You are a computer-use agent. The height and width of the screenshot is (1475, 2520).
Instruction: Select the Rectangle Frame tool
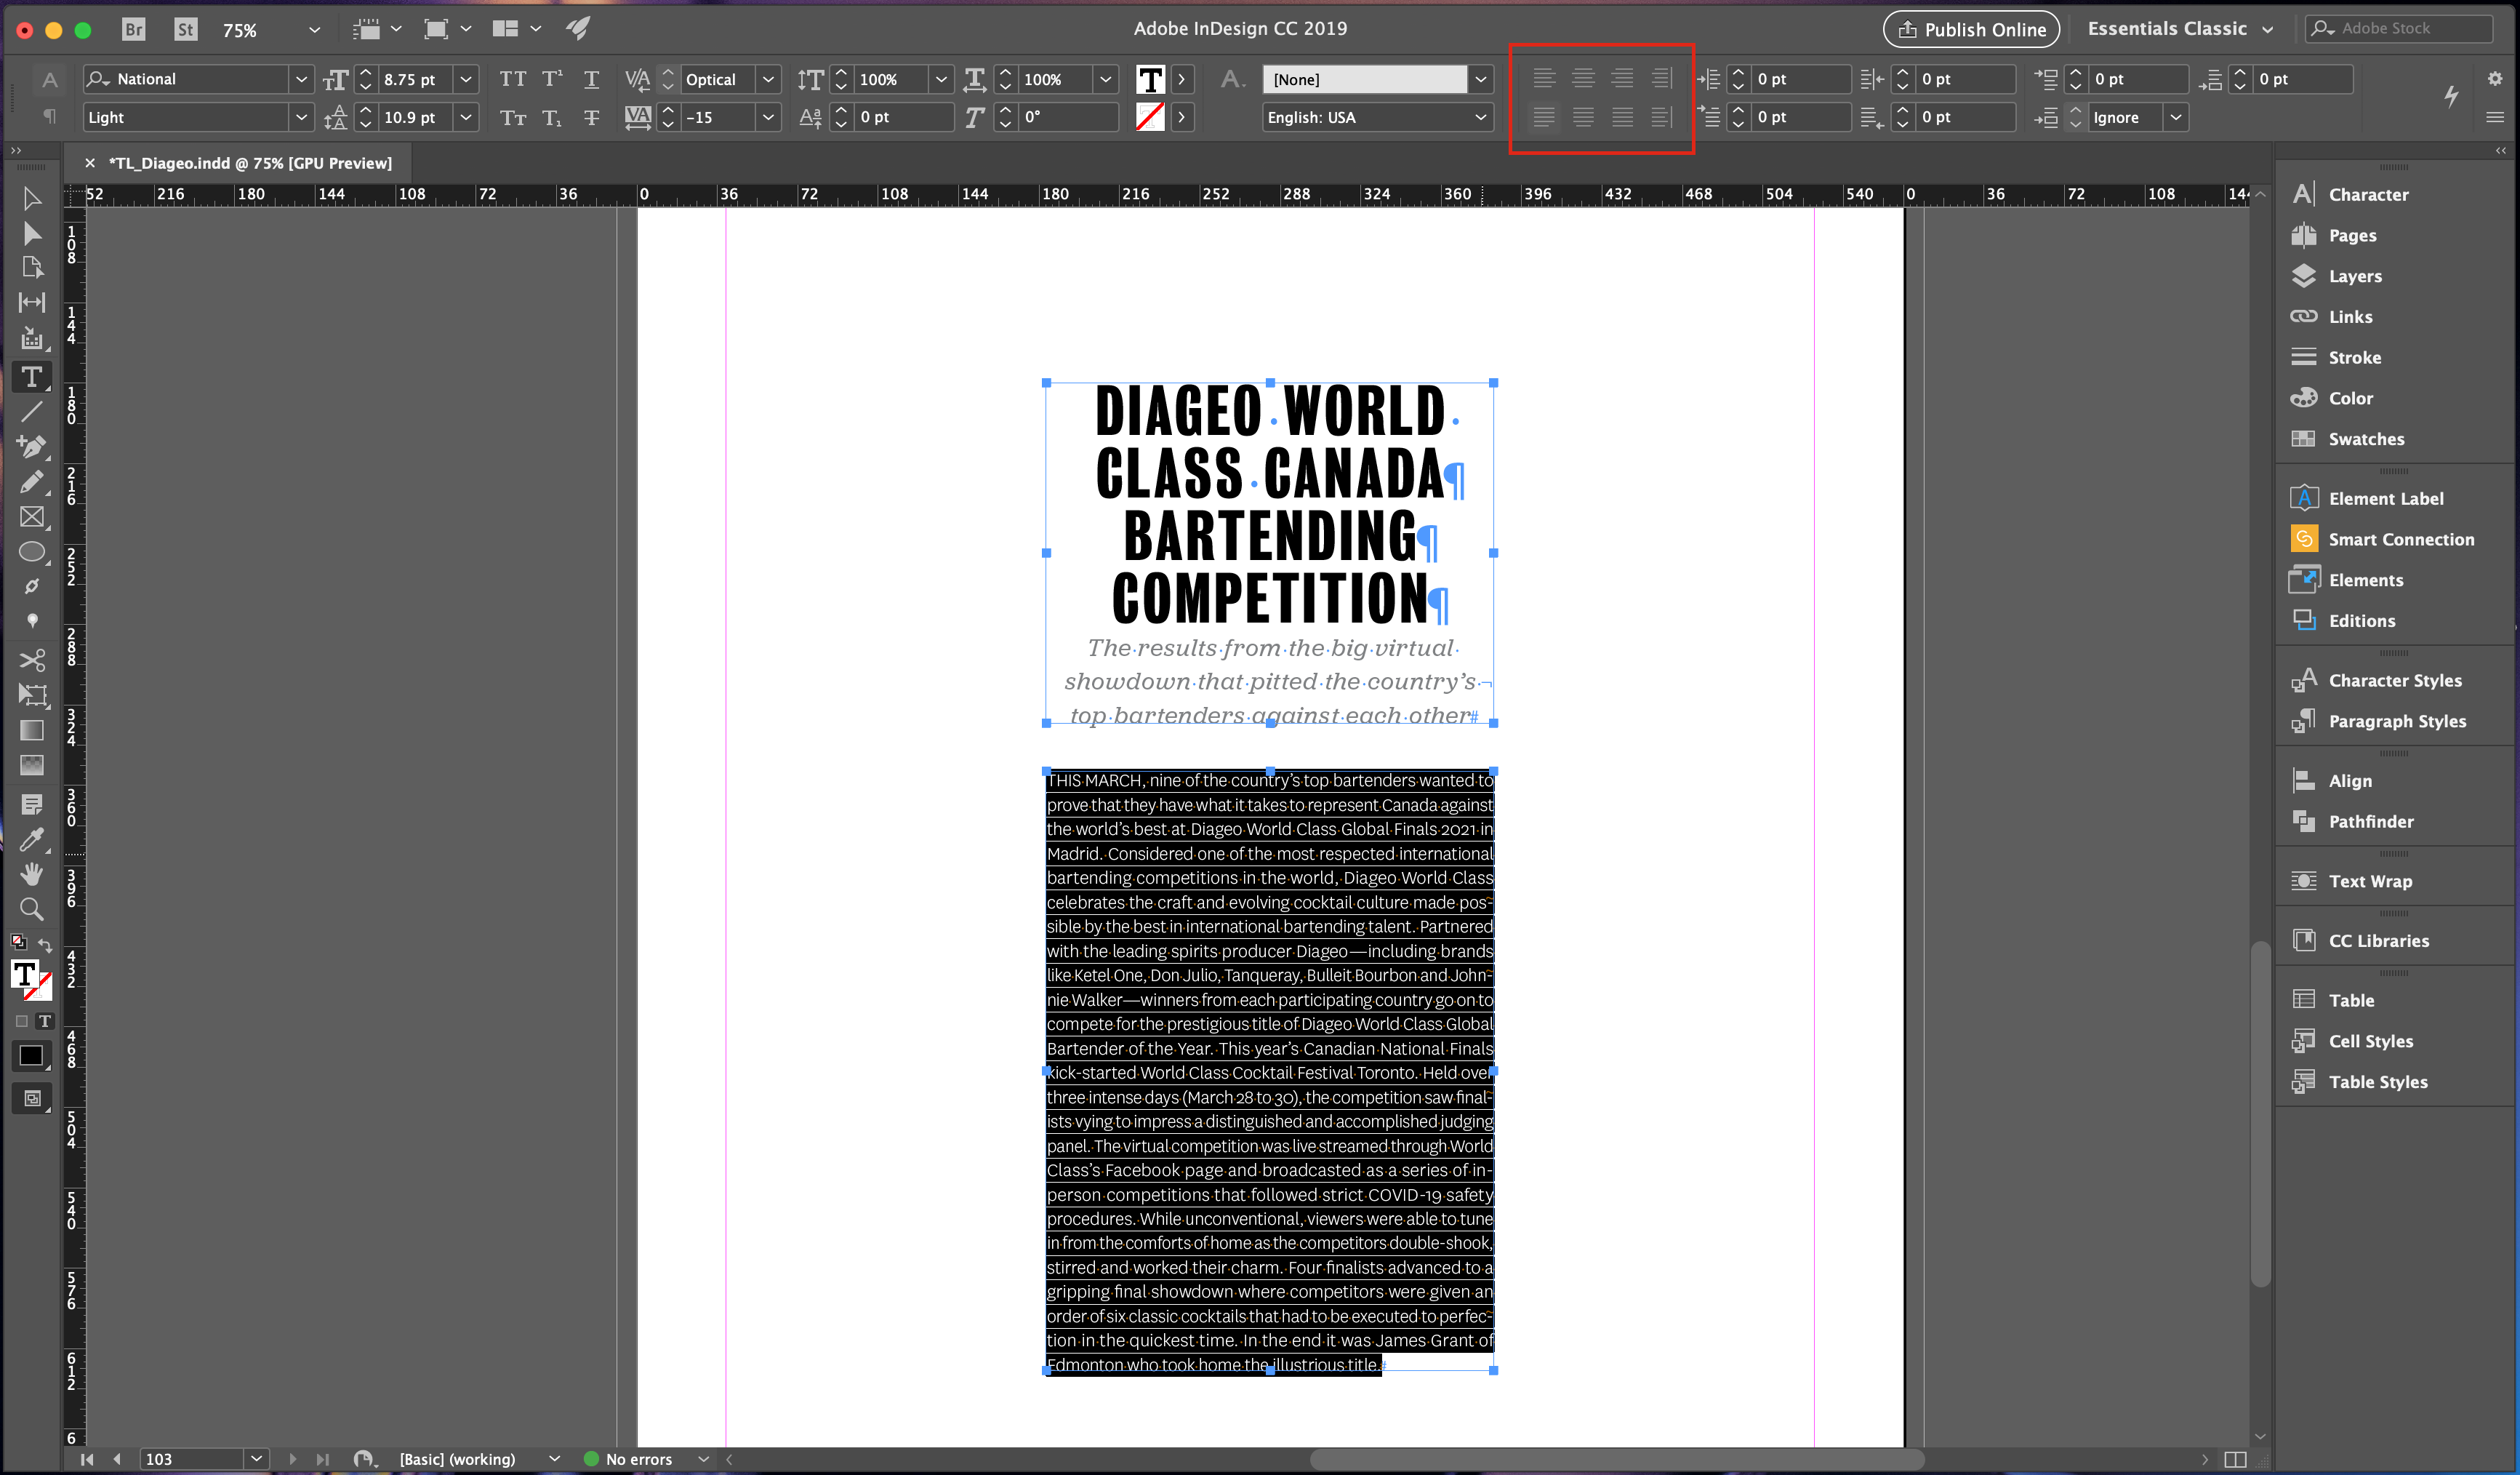(31, 517)
